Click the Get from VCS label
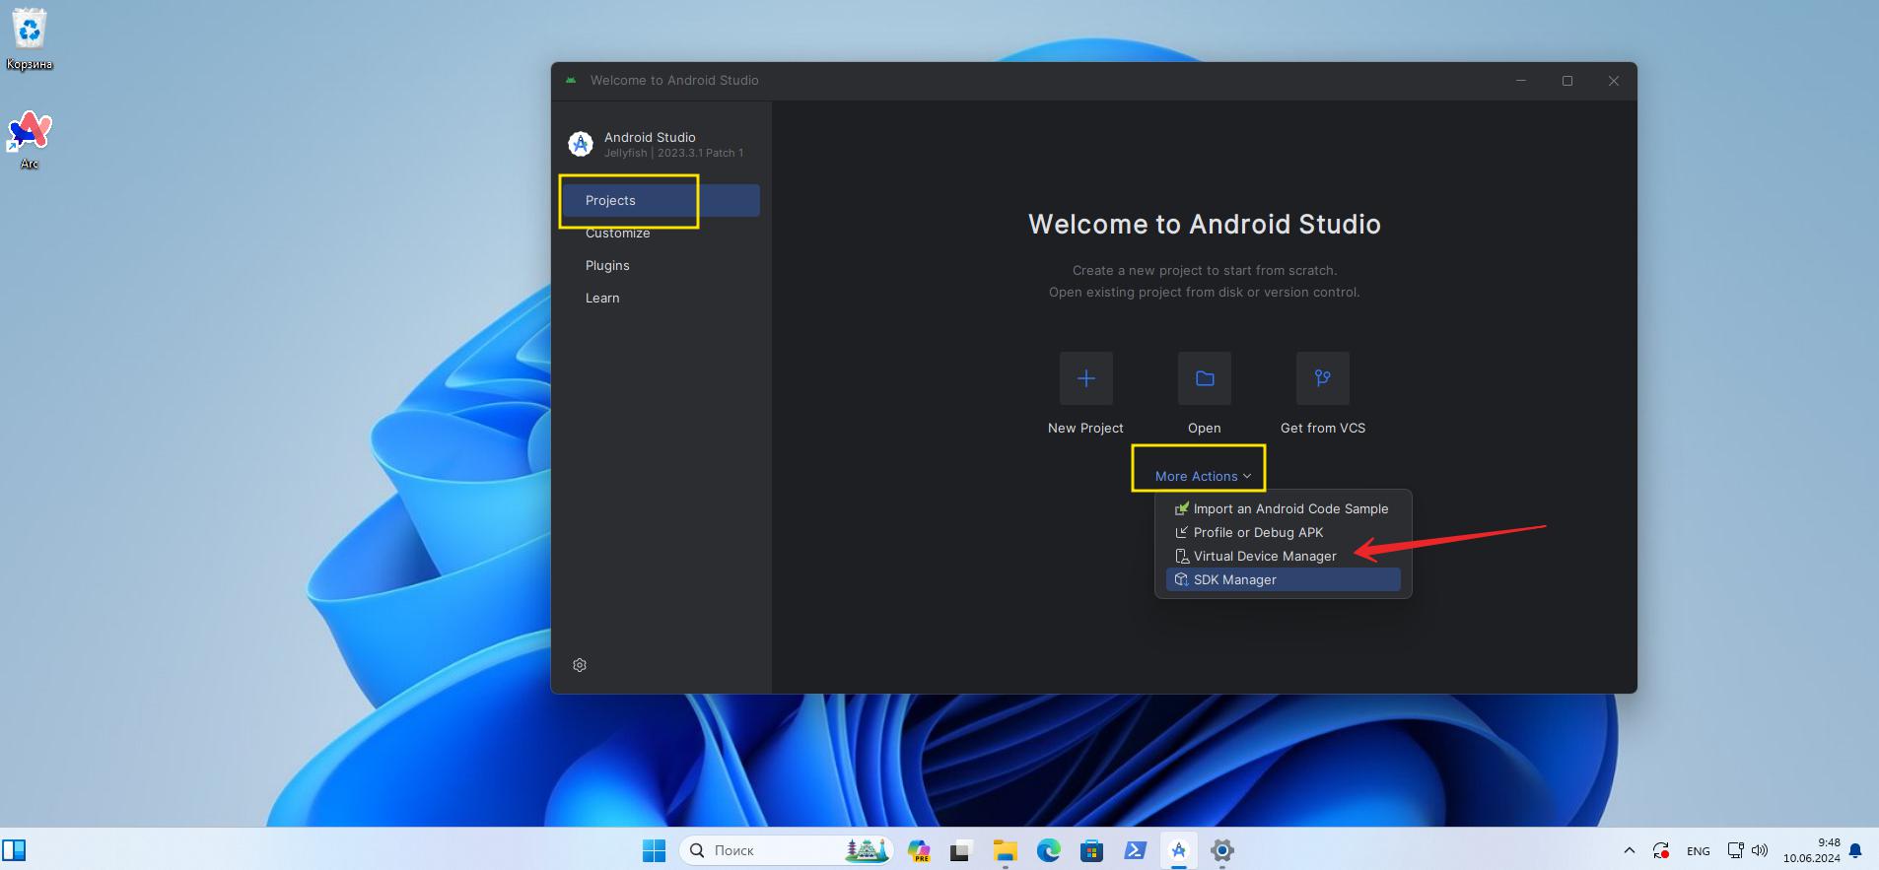 pyautogui.click(x=1322, y=429)
